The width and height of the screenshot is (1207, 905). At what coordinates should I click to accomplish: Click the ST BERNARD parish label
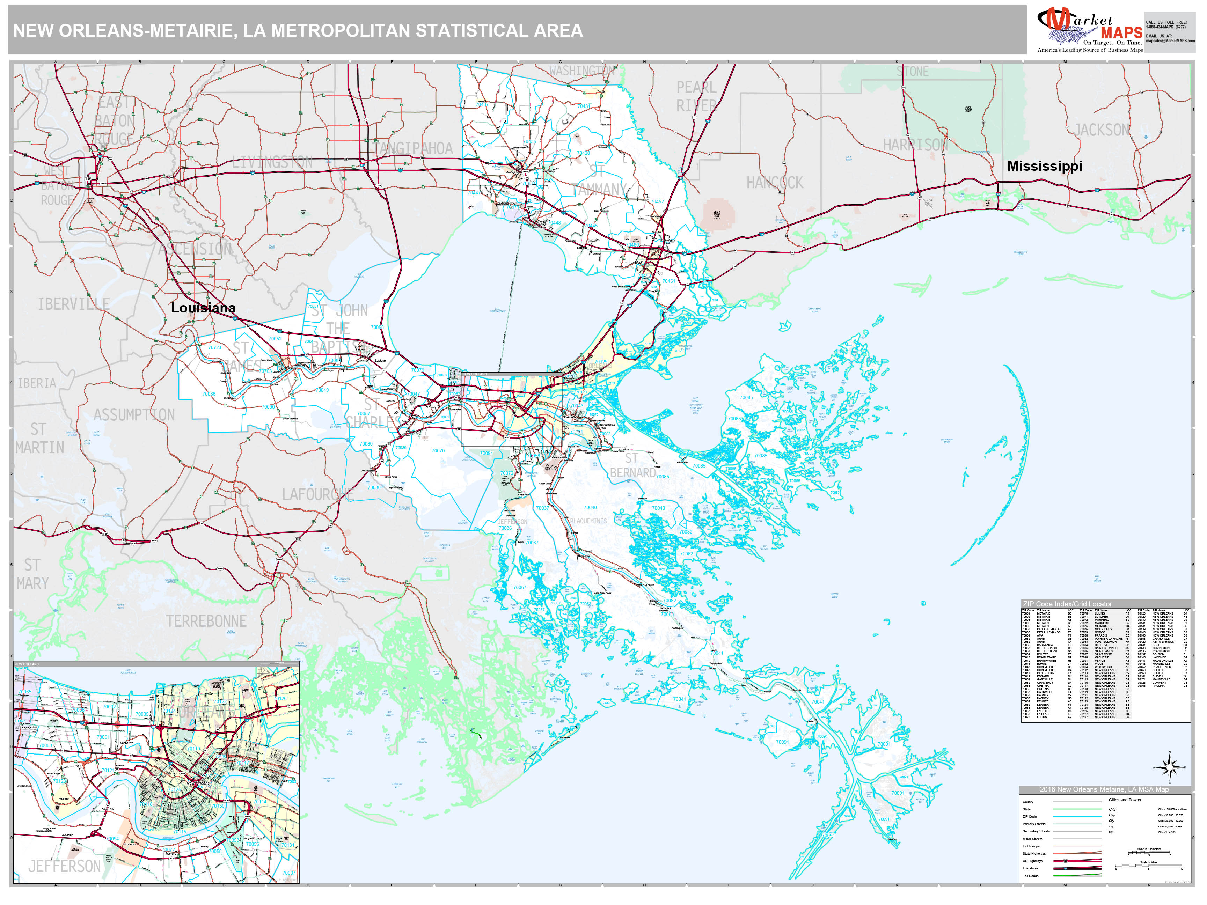click(633, 465)
